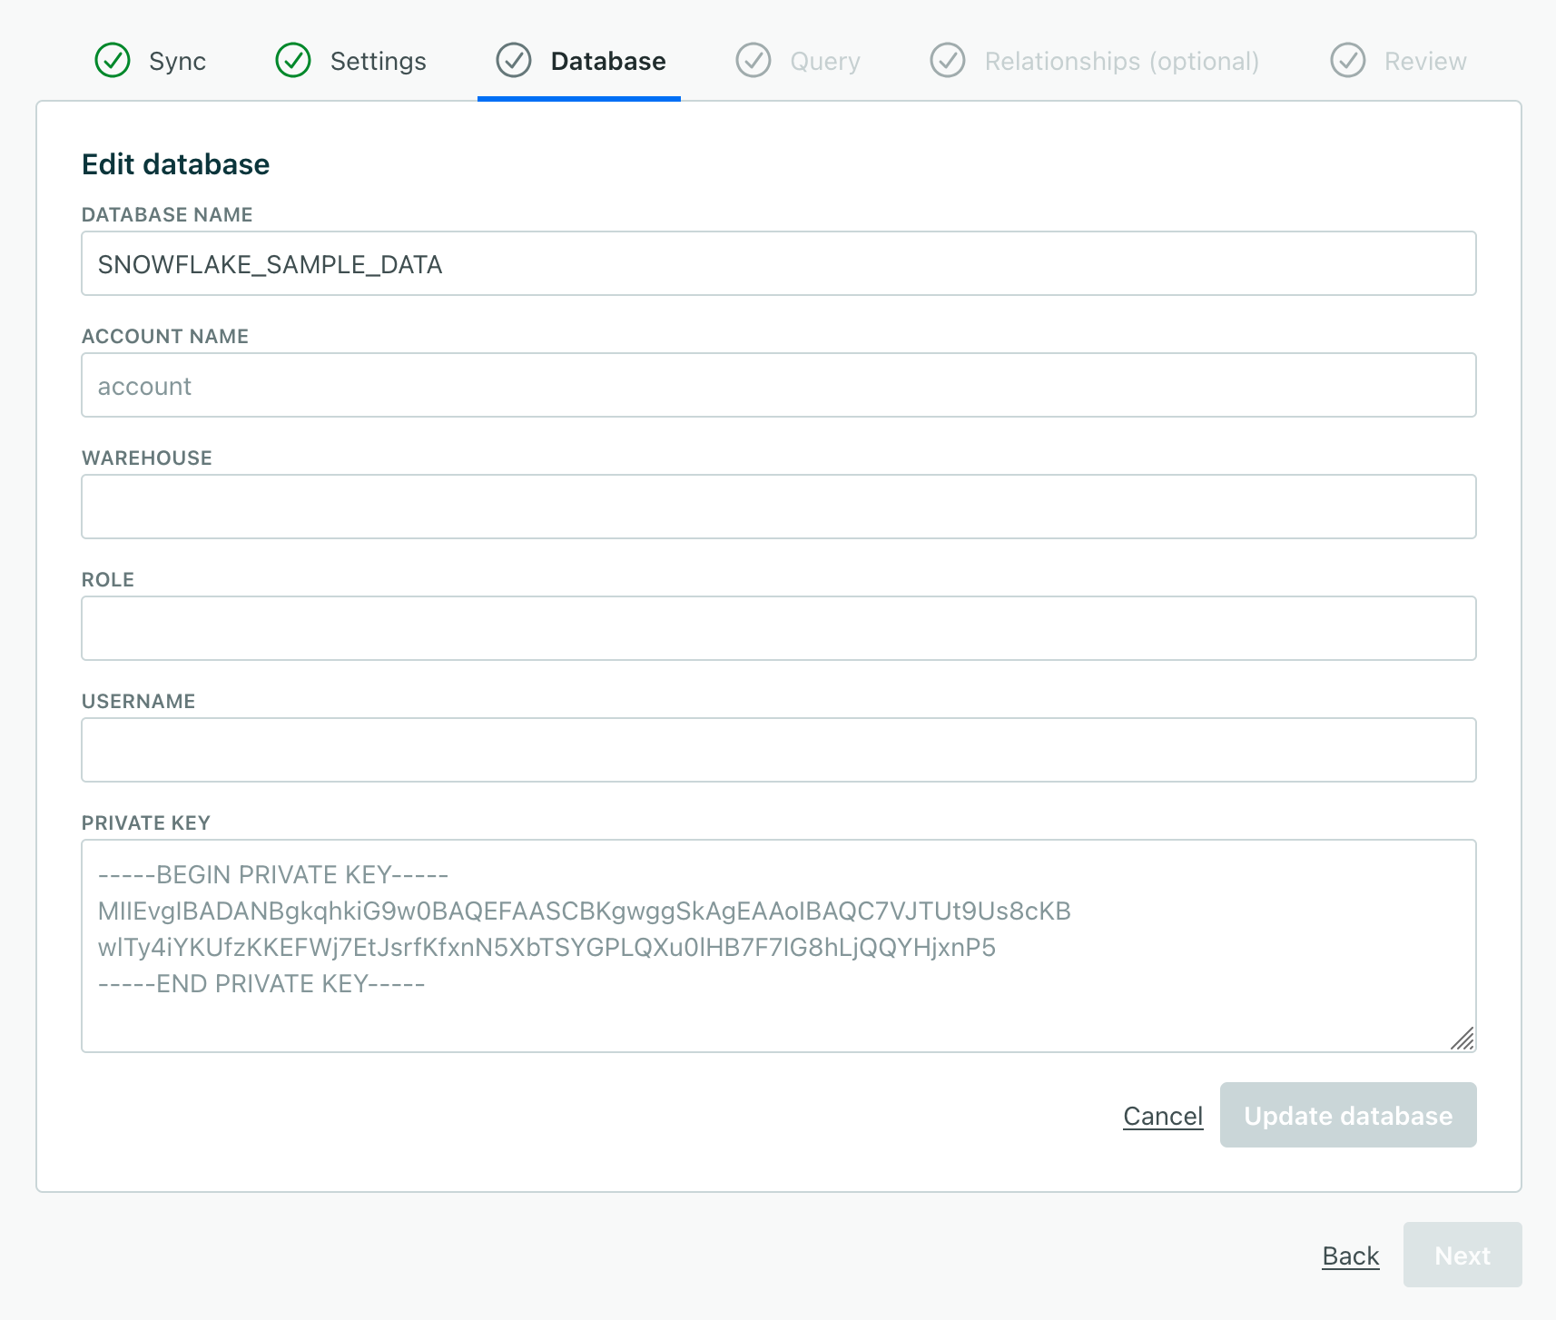Click the green checkmark icon beside Sync
Screen dimensions: 1556x1320
point(113,61)
